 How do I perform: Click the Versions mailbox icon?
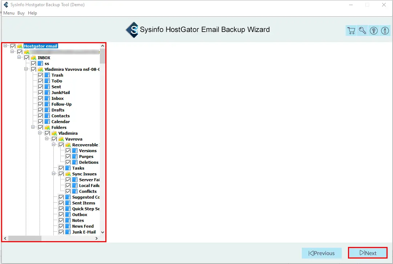[75, 151]
